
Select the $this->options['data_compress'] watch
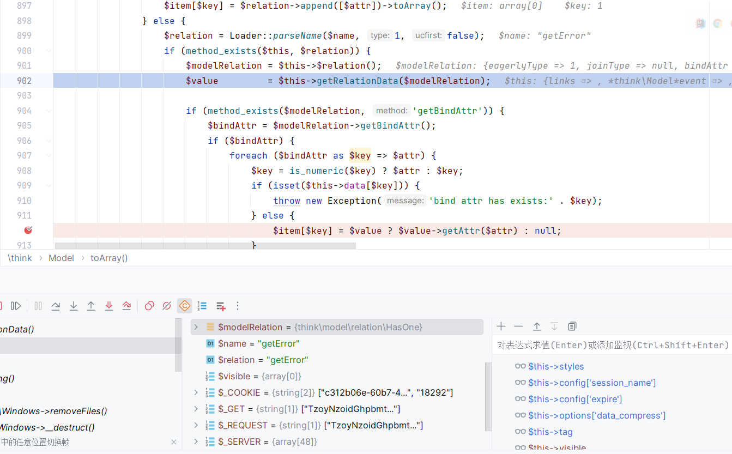point(597,415)
